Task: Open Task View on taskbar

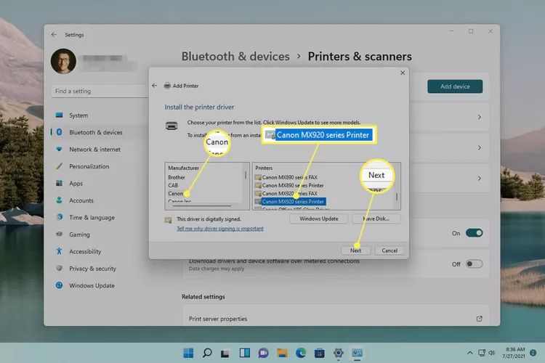Action: [x=225, y=353]
